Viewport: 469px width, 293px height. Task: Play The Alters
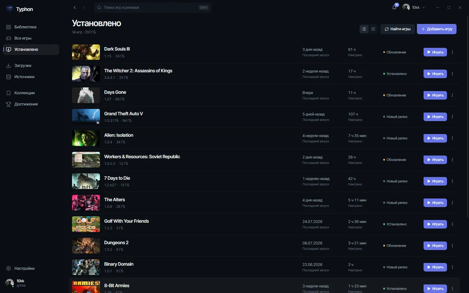[435, 203]
